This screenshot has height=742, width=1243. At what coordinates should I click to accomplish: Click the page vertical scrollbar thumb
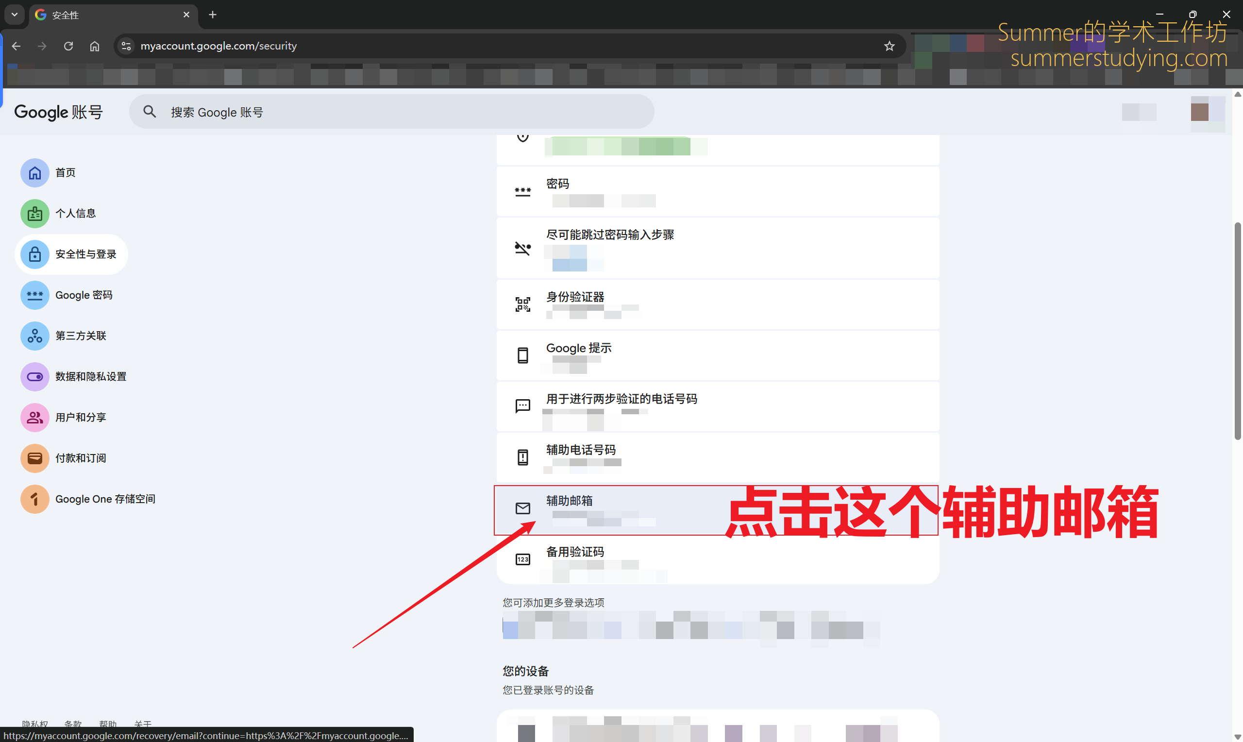1238,330
